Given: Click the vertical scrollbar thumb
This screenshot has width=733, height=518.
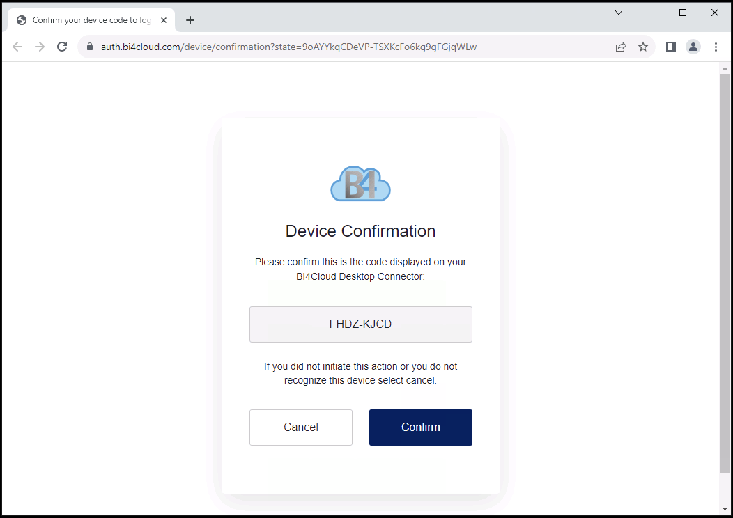Looking at the screenshot, I should tap(725, 274).
